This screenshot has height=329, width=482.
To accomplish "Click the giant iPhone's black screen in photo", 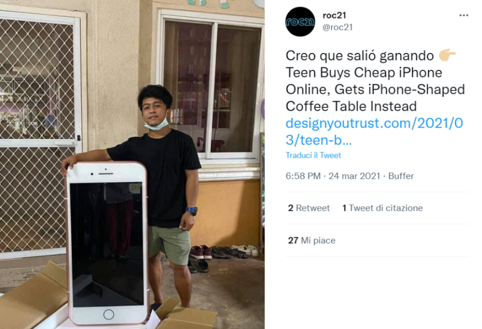I will click(107, 244).
